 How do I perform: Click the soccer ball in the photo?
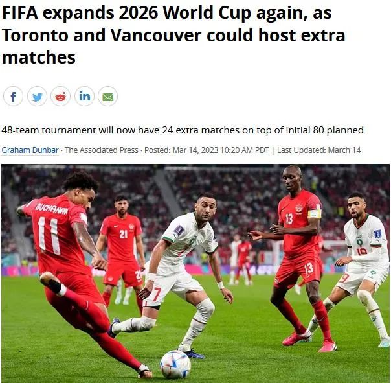click(x=175, y=364)
